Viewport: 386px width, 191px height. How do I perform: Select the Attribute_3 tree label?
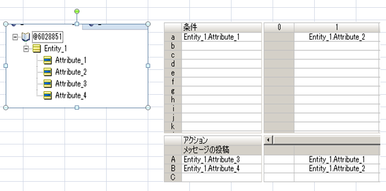click(x=71, y=84)
